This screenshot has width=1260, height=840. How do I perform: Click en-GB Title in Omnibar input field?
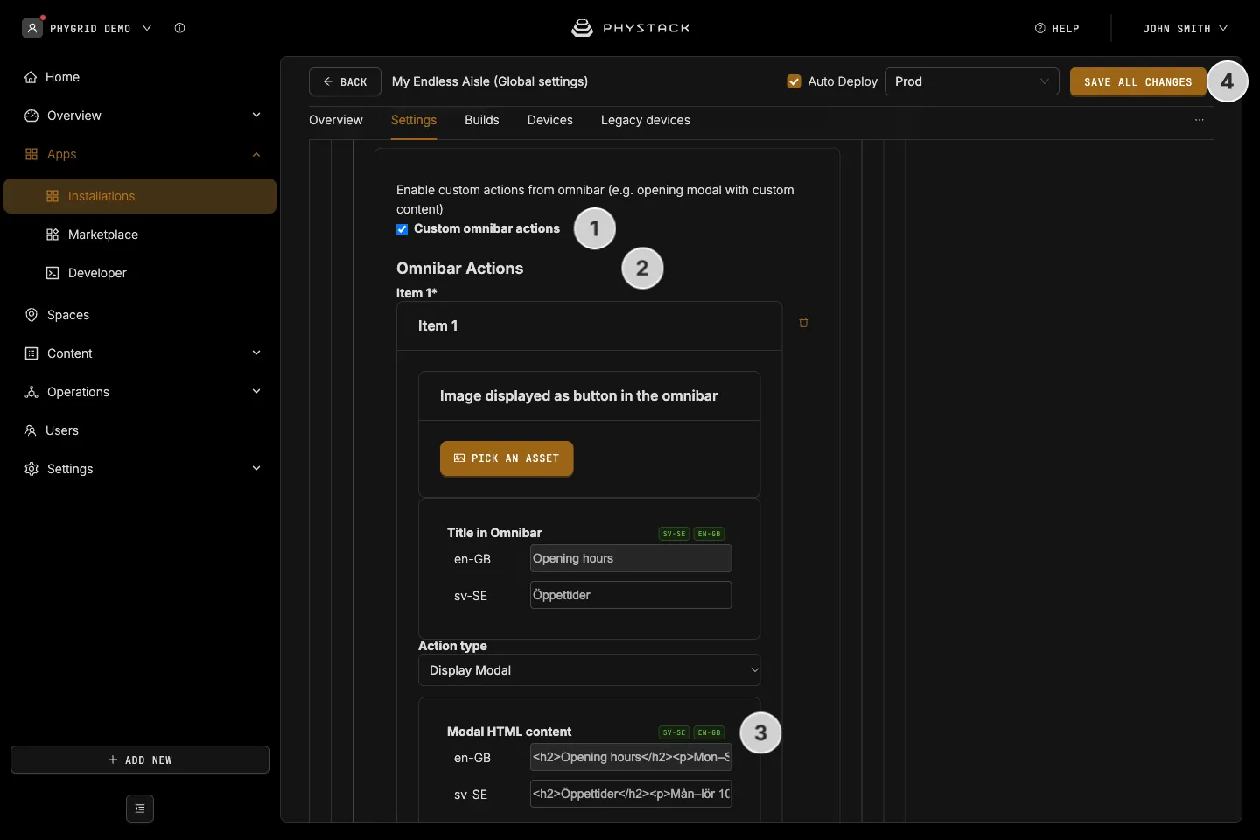pos(631,558)
